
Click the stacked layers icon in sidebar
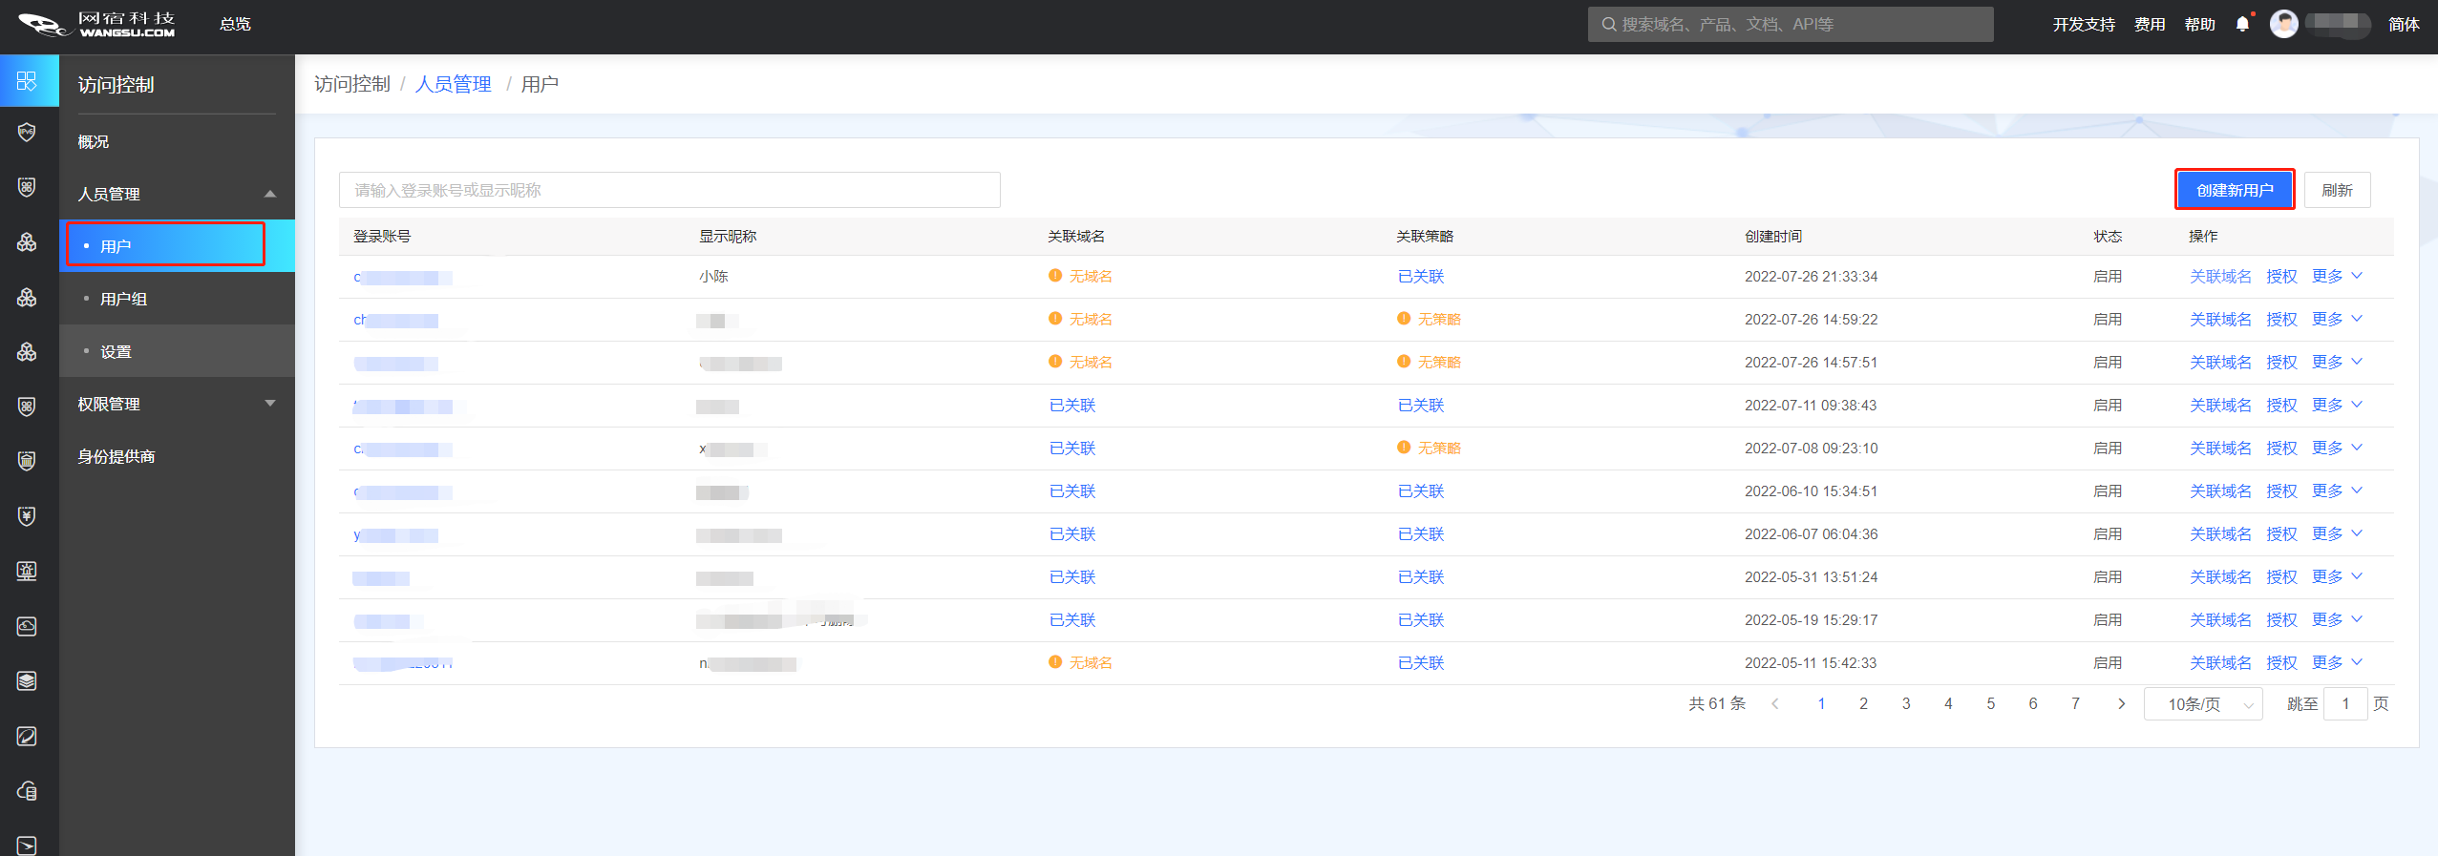click(x=27, y=680)
